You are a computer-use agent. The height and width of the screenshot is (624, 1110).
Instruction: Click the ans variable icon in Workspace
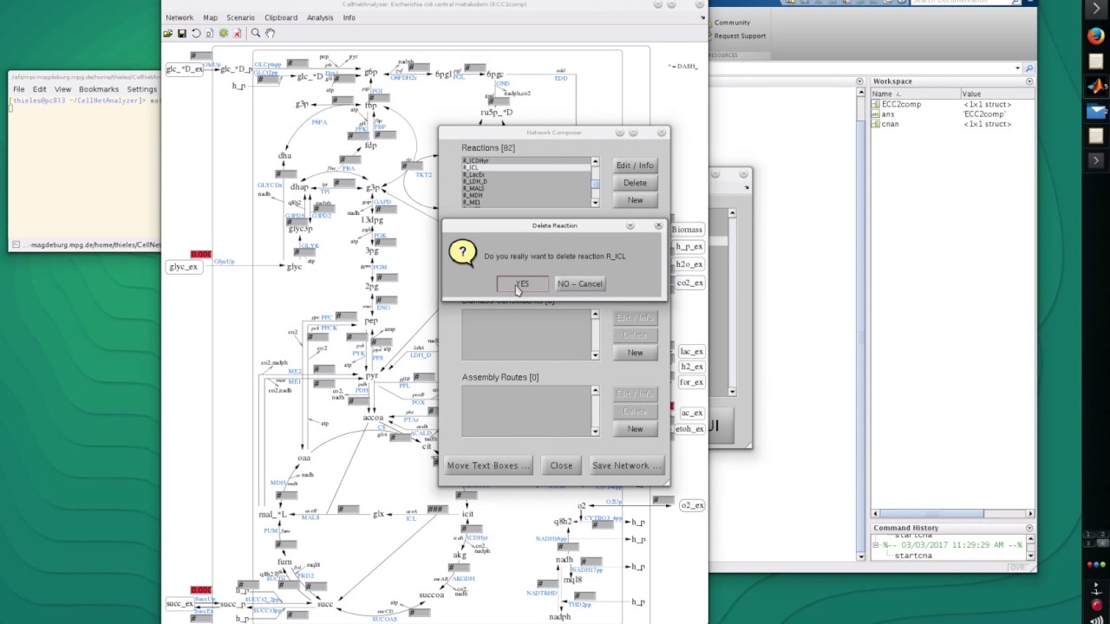click(x=876, y=114)
